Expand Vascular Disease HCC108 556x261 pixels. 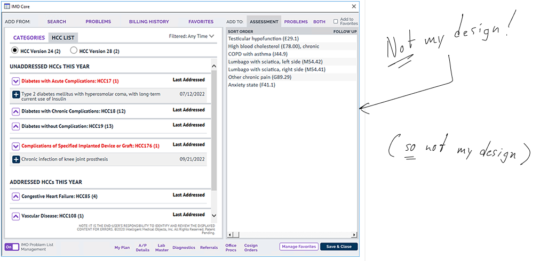15,216
